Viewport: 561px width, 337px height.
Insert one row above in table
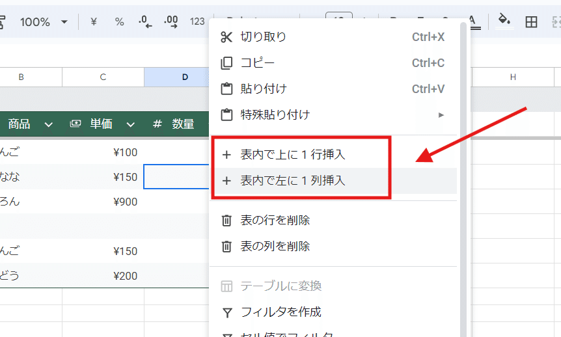click(x=333, y=155)
